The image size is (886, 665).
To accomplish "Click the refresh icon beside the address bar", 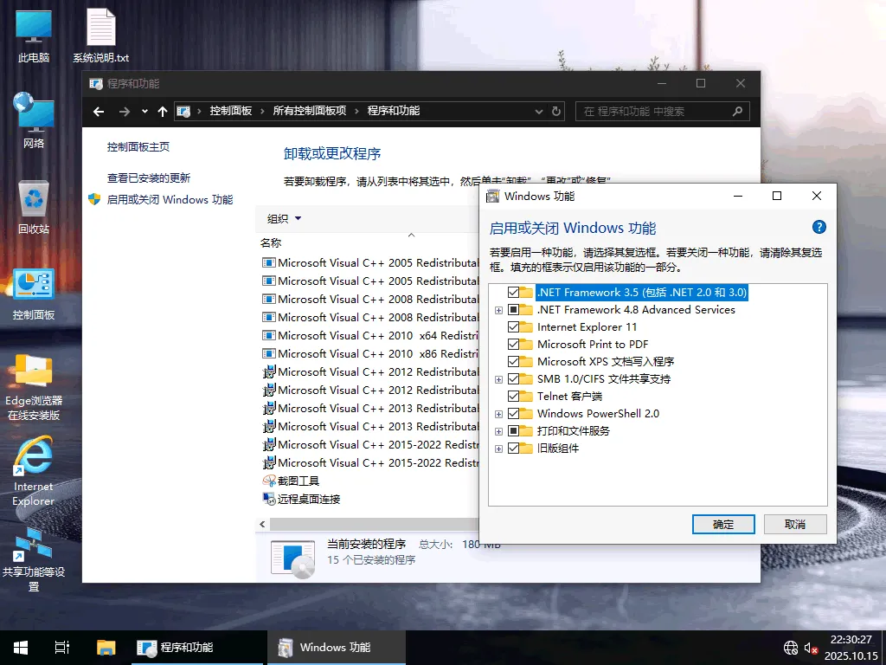I will [556, 111].
